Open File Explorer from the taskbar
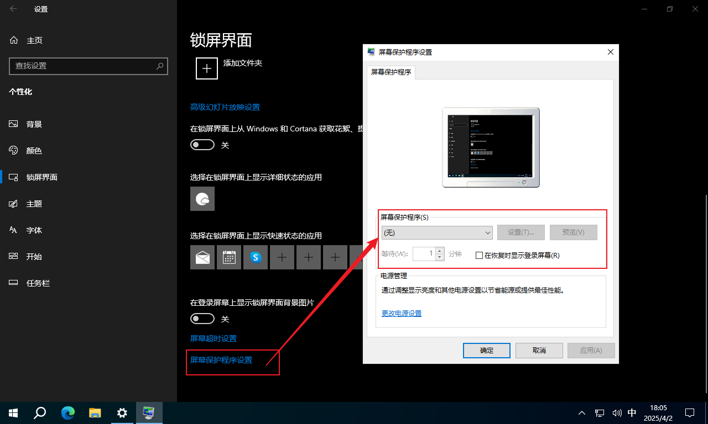This screenshot has height=424, width=708. point(95,412)
